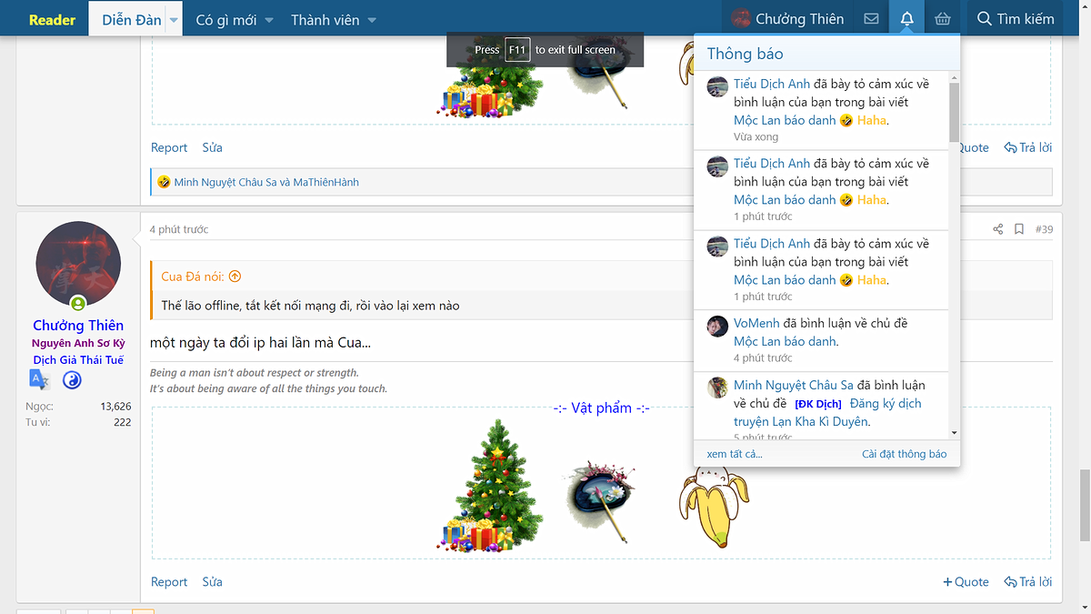Click Trả lời on post #39
Image resolution: width=1091 pixels, height=614 pixels.
click(1028, 582)
